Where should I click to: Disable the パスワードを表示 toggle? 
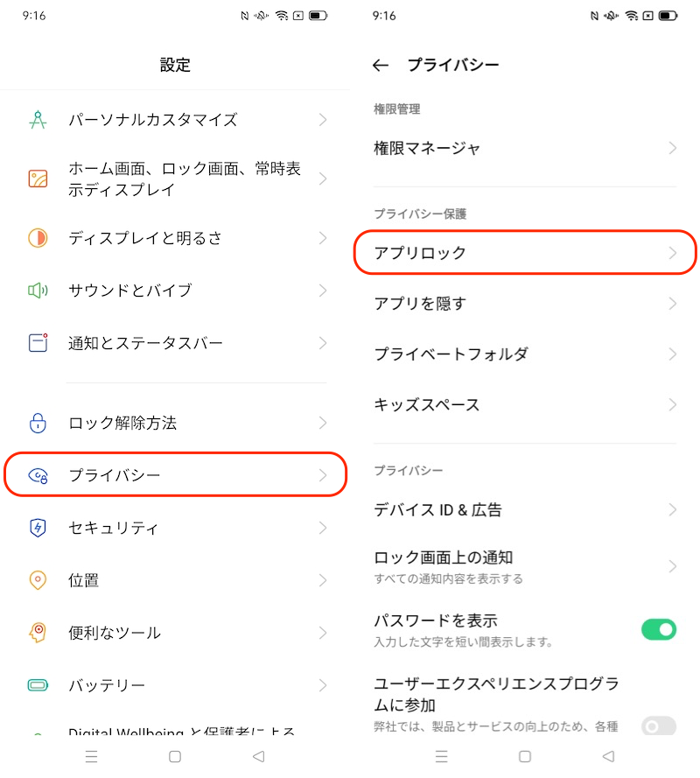pyautogui.click(x=659, y=629)
